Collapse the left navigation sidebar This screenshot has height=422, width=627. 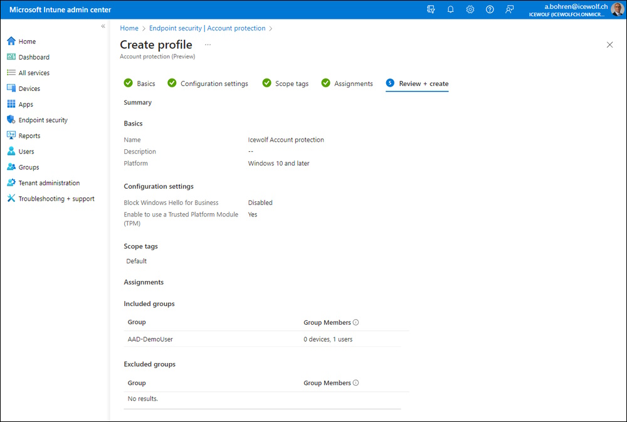point(103,26)
